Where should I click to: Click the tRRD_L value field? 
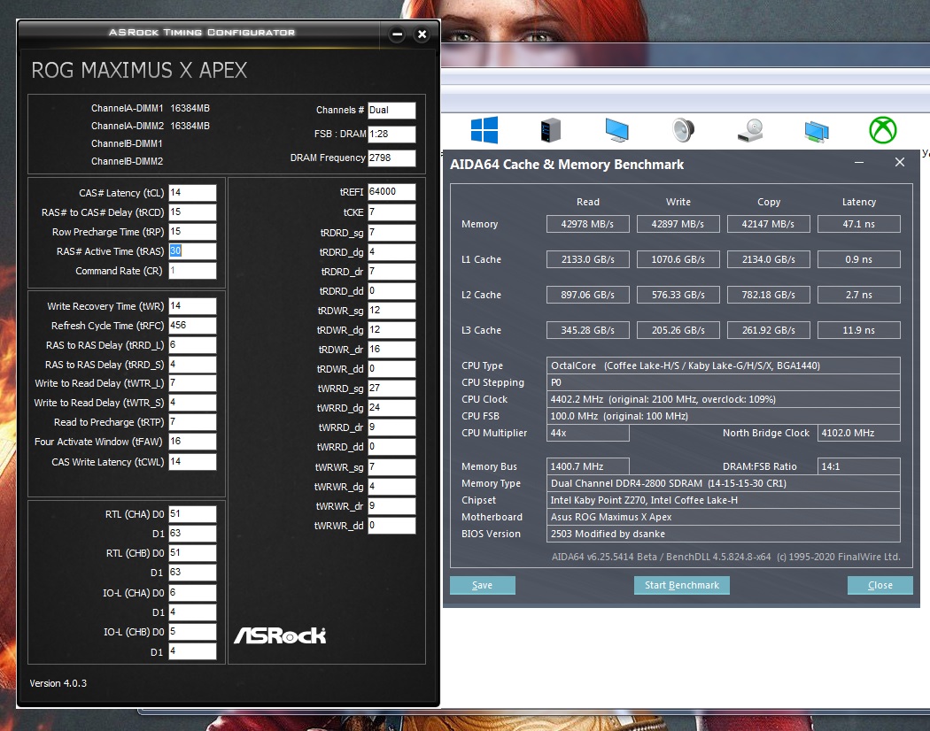[x=193, y=345]
